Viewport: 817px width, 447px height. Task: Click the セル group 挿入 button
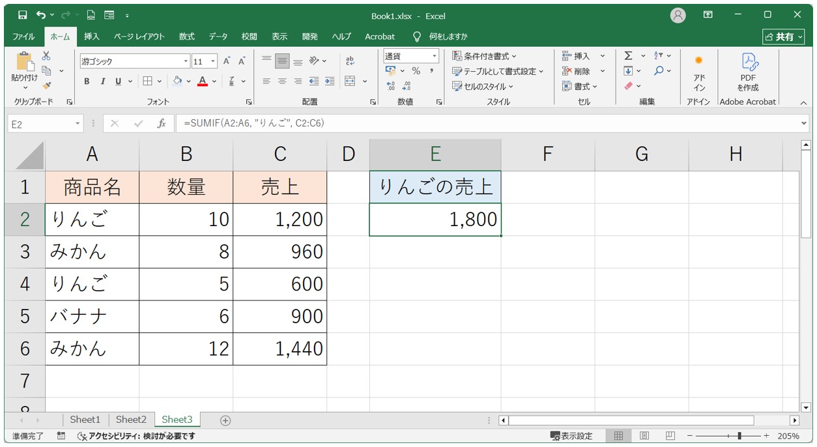point(575,56)
